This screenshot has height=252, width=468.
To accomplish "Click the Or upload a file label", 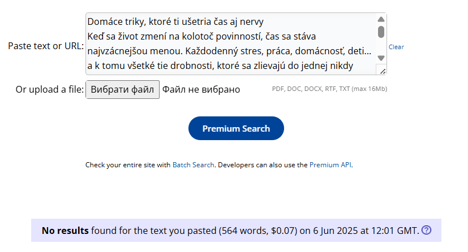I will click(50, 89).
